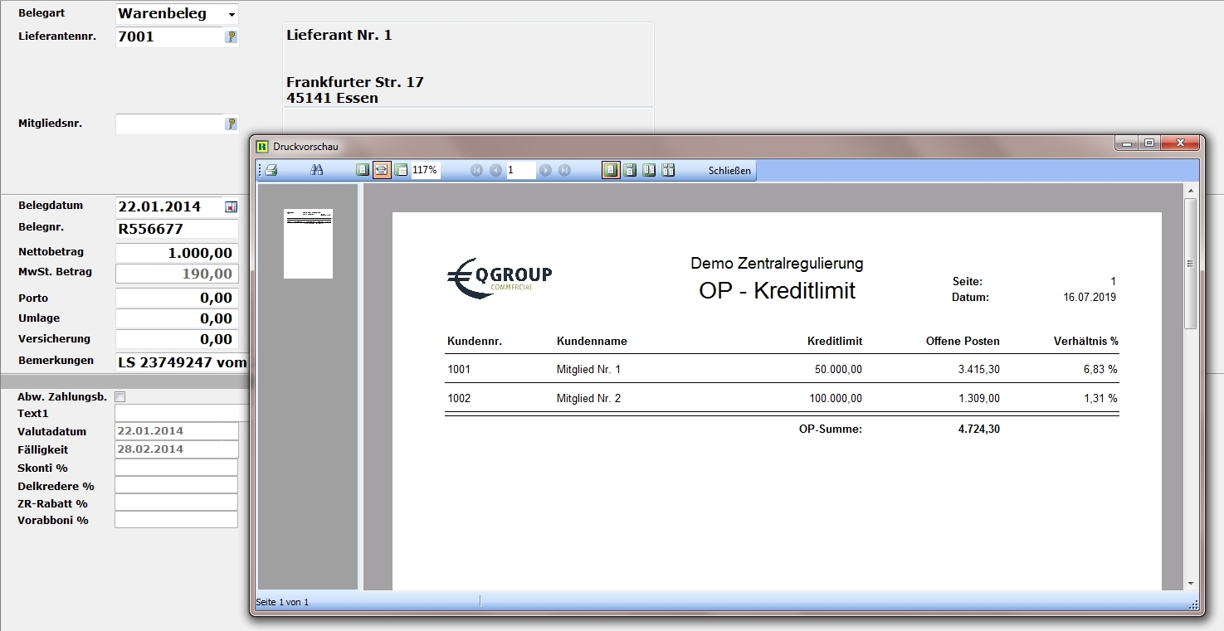Click the zoom page icon beside 117%

pyautogui.click(x=402, y=170)
